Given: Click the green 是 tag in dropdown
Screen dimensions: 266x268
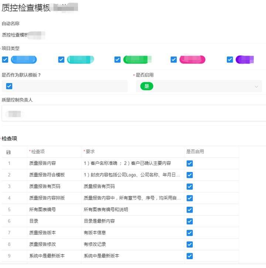Looking at the screenshot, I should 147,86.
